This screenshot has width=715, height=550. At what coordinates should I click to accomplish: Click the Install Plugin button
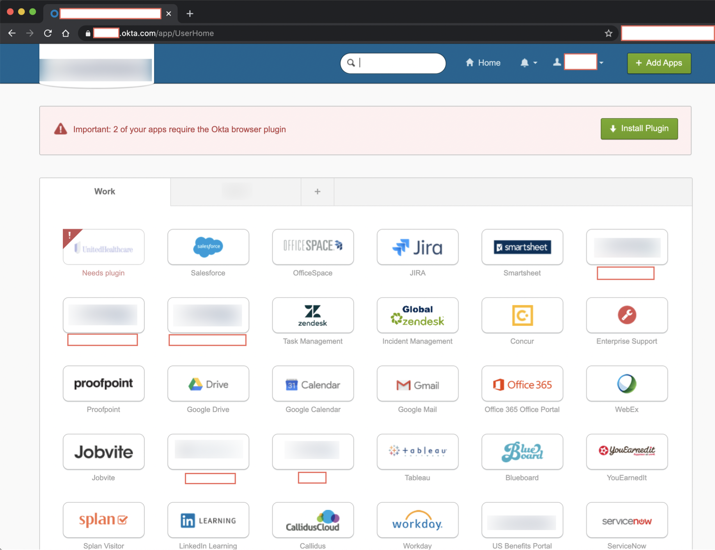[639, 129]
